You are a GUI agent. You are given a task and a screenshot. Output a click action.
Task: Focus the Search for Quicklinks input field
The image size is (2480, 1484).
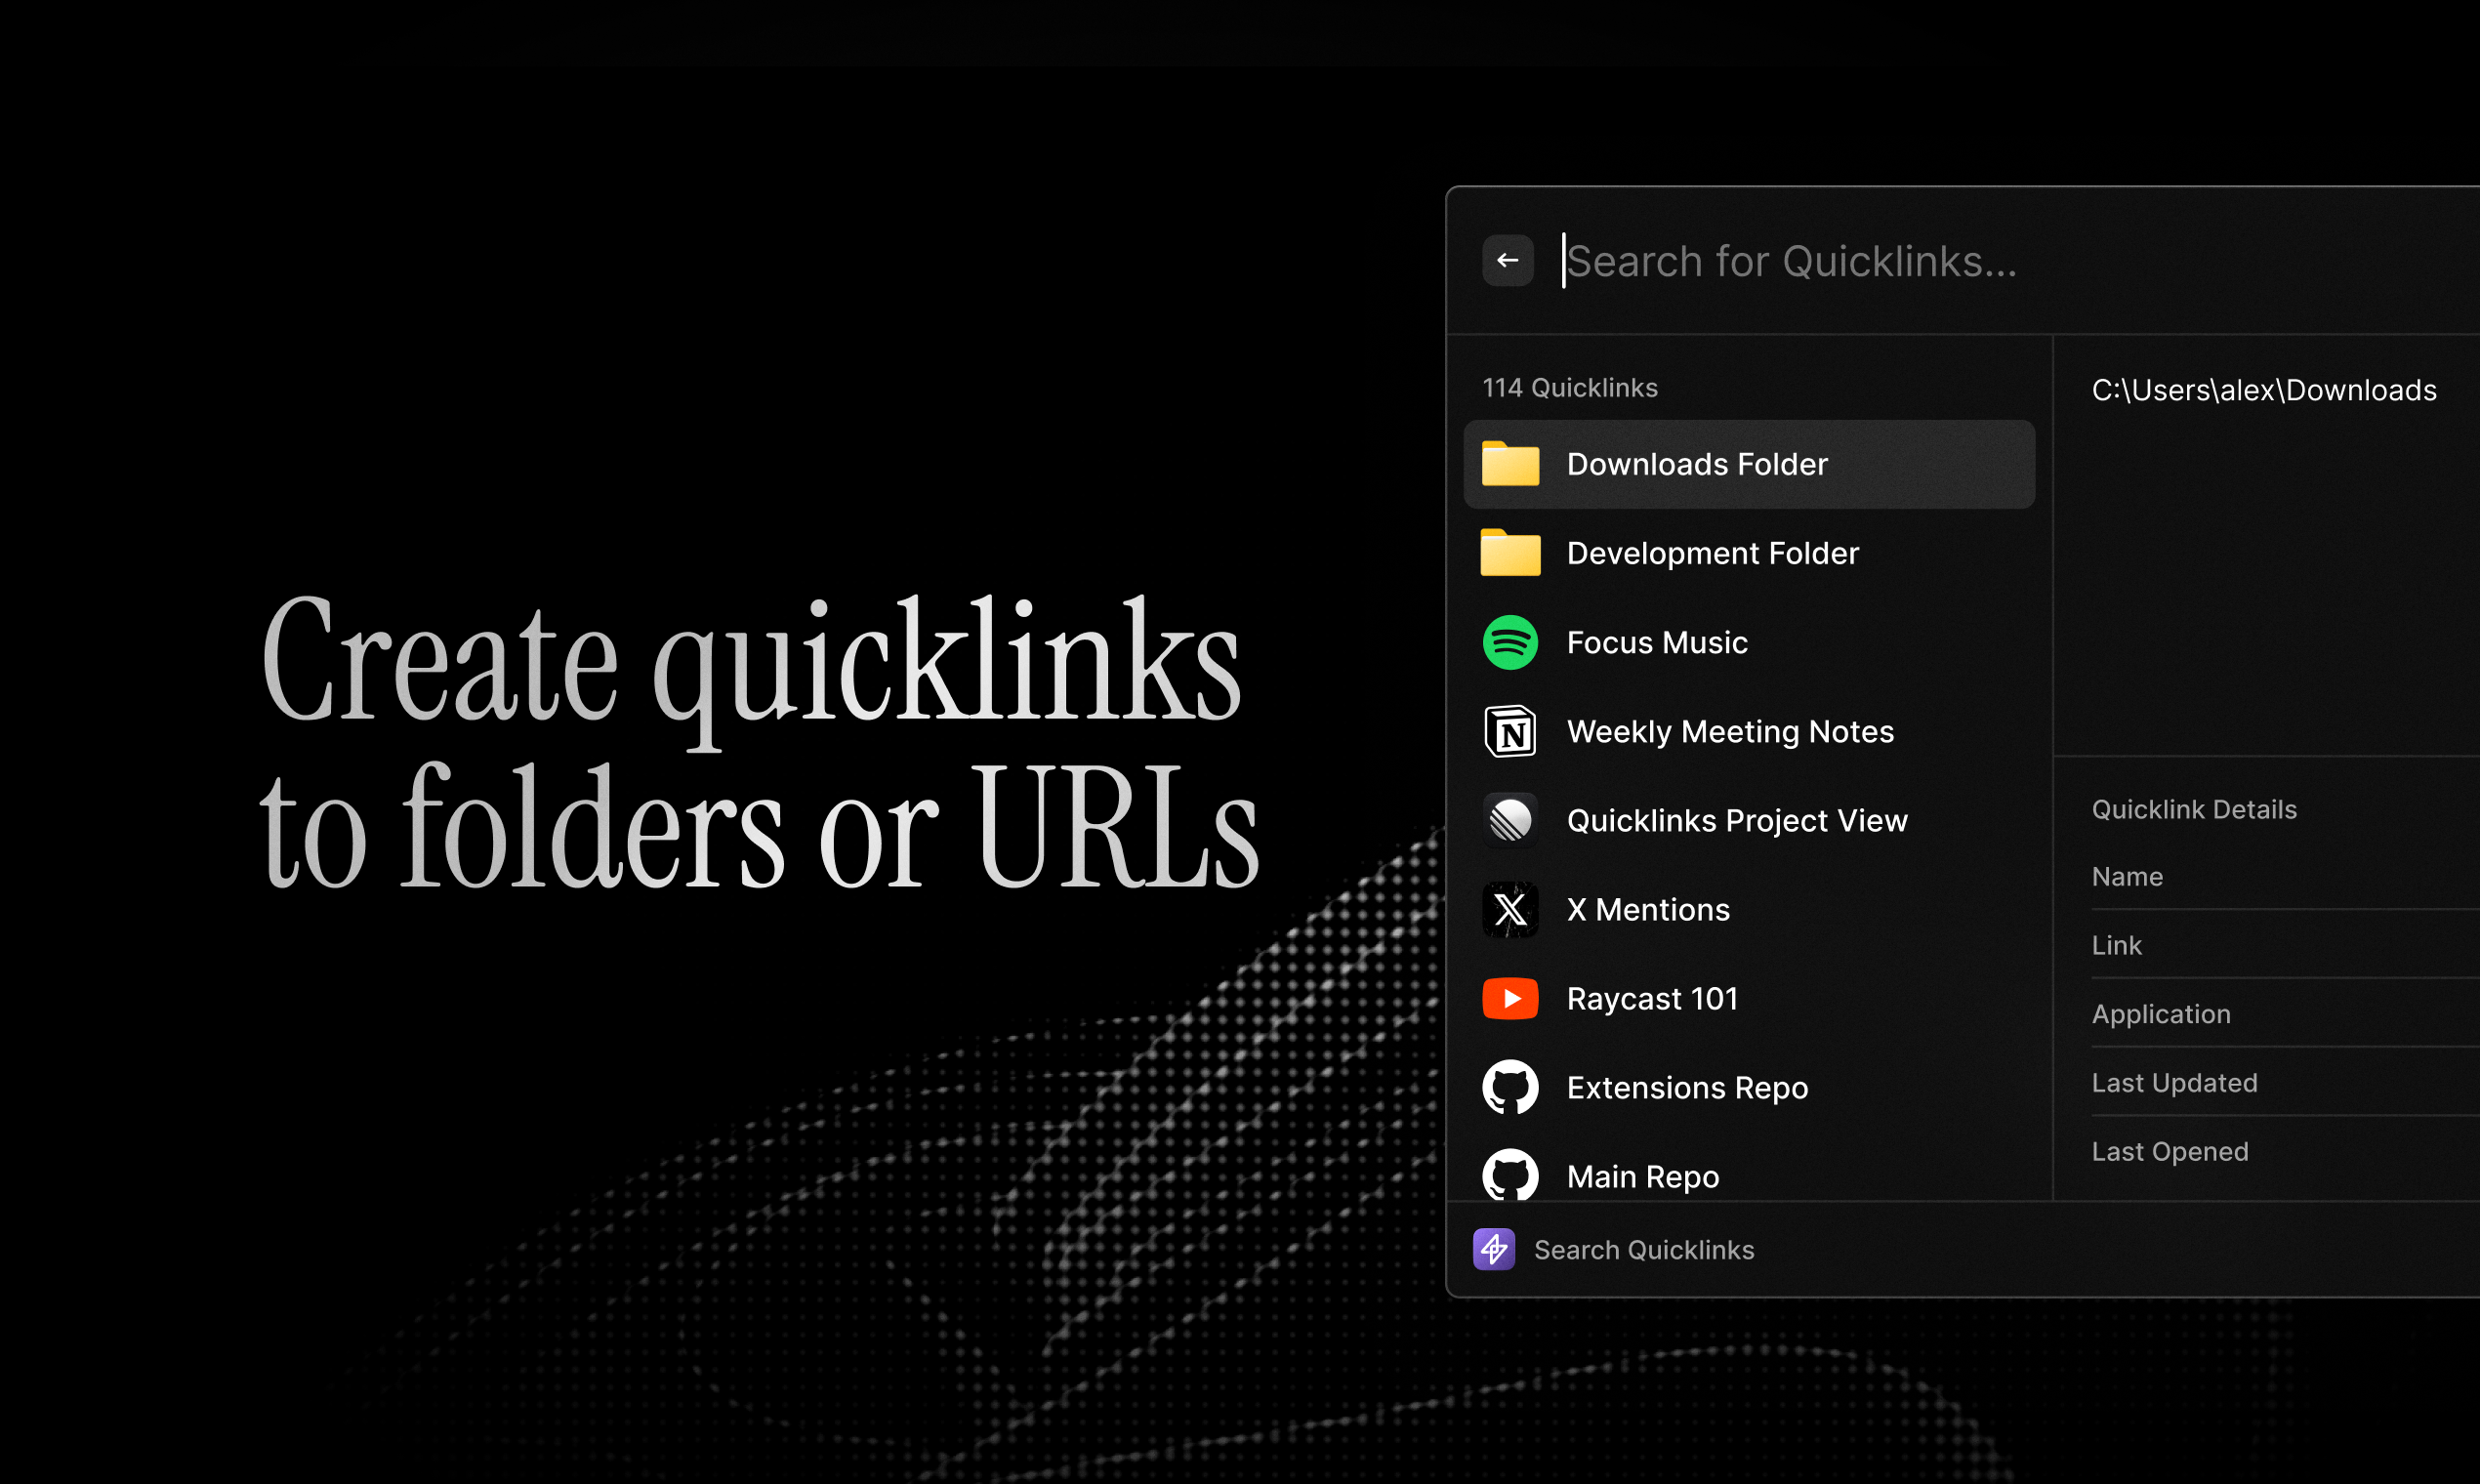pos(1900,262)
